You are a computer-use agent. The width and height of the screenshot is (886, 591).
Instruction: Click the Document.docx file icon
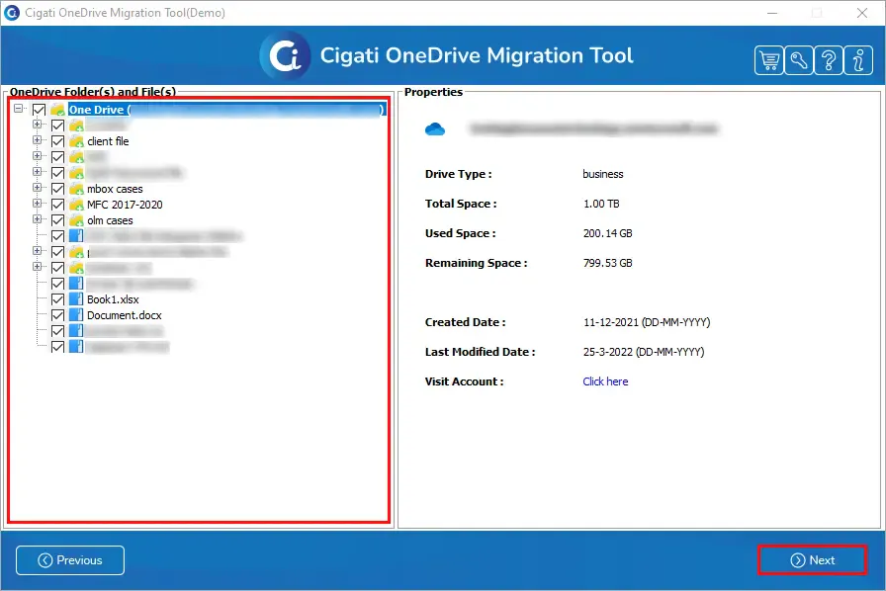[x=76, y=315]
